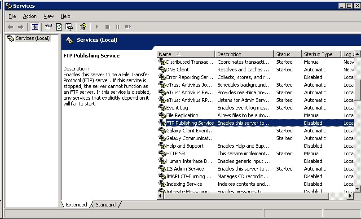This screenshot has height=219, width=361.
Task: Click the Restart Service toolbar icon
Action: (x=128, y=27)
